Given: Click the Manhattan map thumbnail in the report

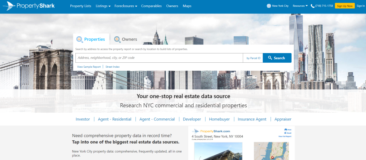Looking at the screenshot, I should point(272,151).
